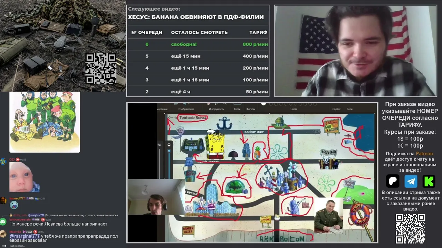Click the 800 р/мин tariff cell

(255, 44)
